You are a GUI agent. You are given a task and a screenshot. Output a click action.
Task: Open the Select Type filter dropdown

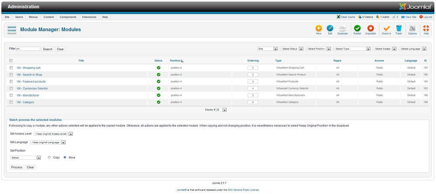tap(352, 49)
